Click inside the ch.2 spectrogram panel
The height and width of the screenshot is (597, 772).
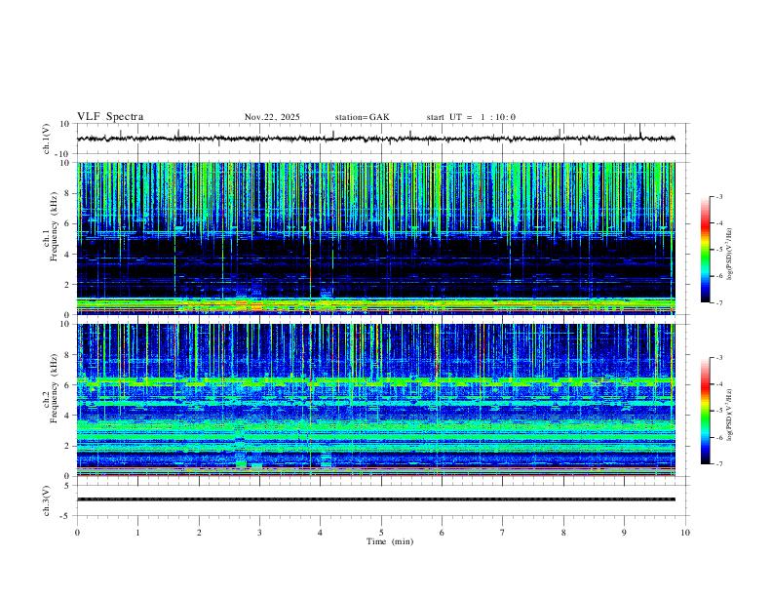coord(376,400)
